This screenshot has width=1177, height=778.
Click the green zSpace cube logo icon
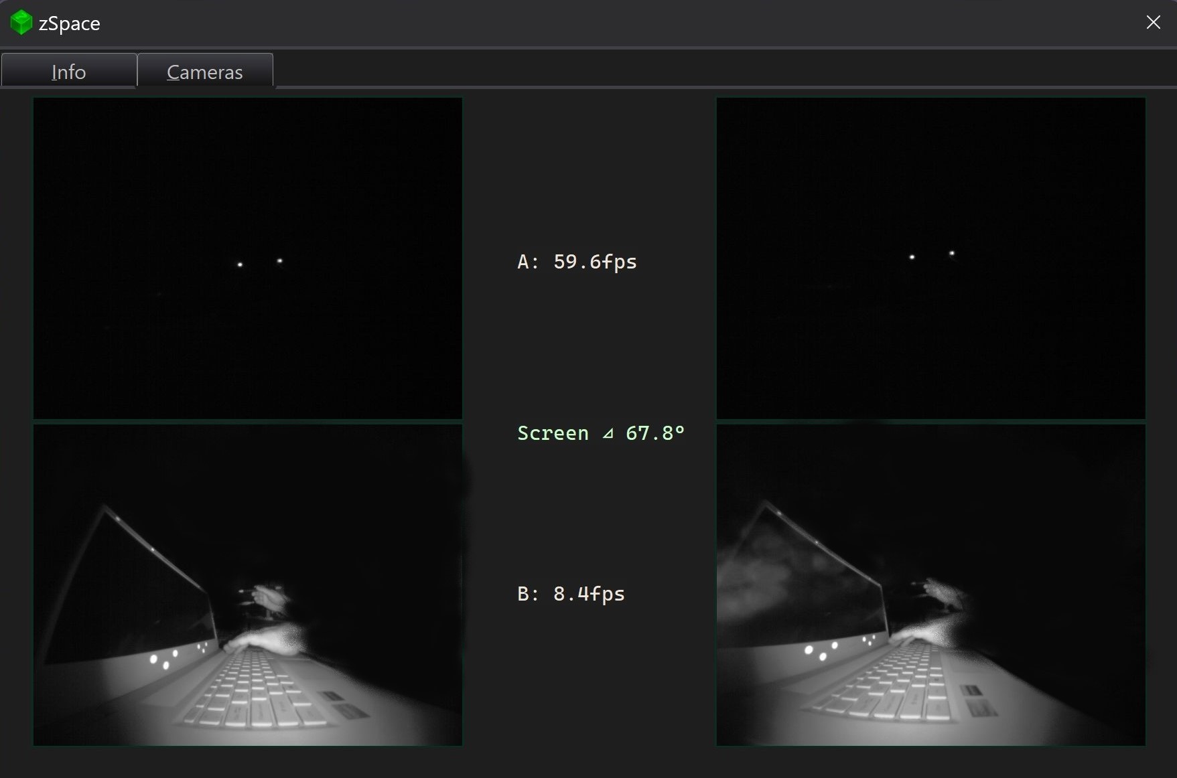click(21, 22)
